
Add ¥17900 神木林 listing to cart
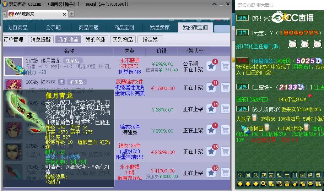point(225,88)
